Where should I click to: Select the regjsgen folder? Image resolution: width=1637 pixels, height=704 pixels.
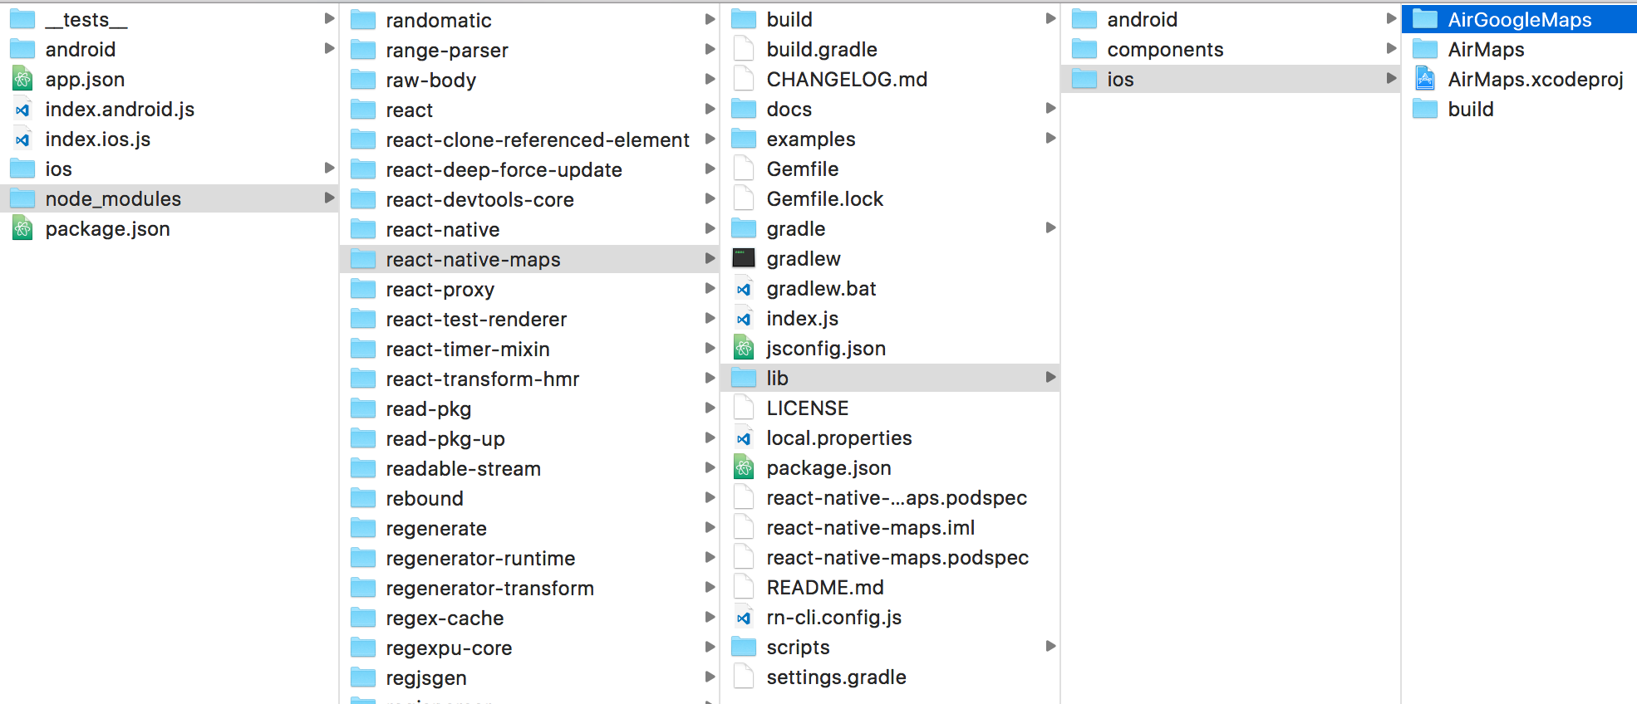[530, 677]
